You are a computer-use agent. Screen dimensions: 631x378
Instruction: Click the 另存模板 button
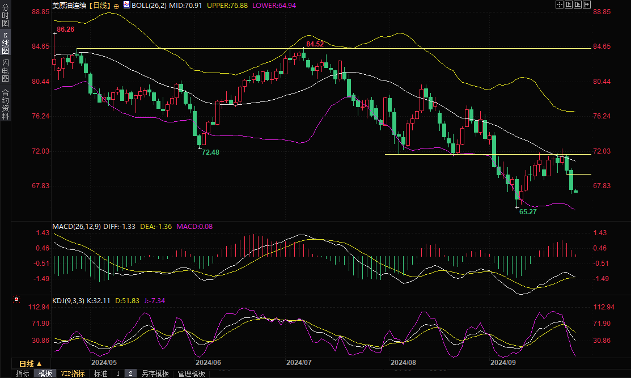click(155, 373)
